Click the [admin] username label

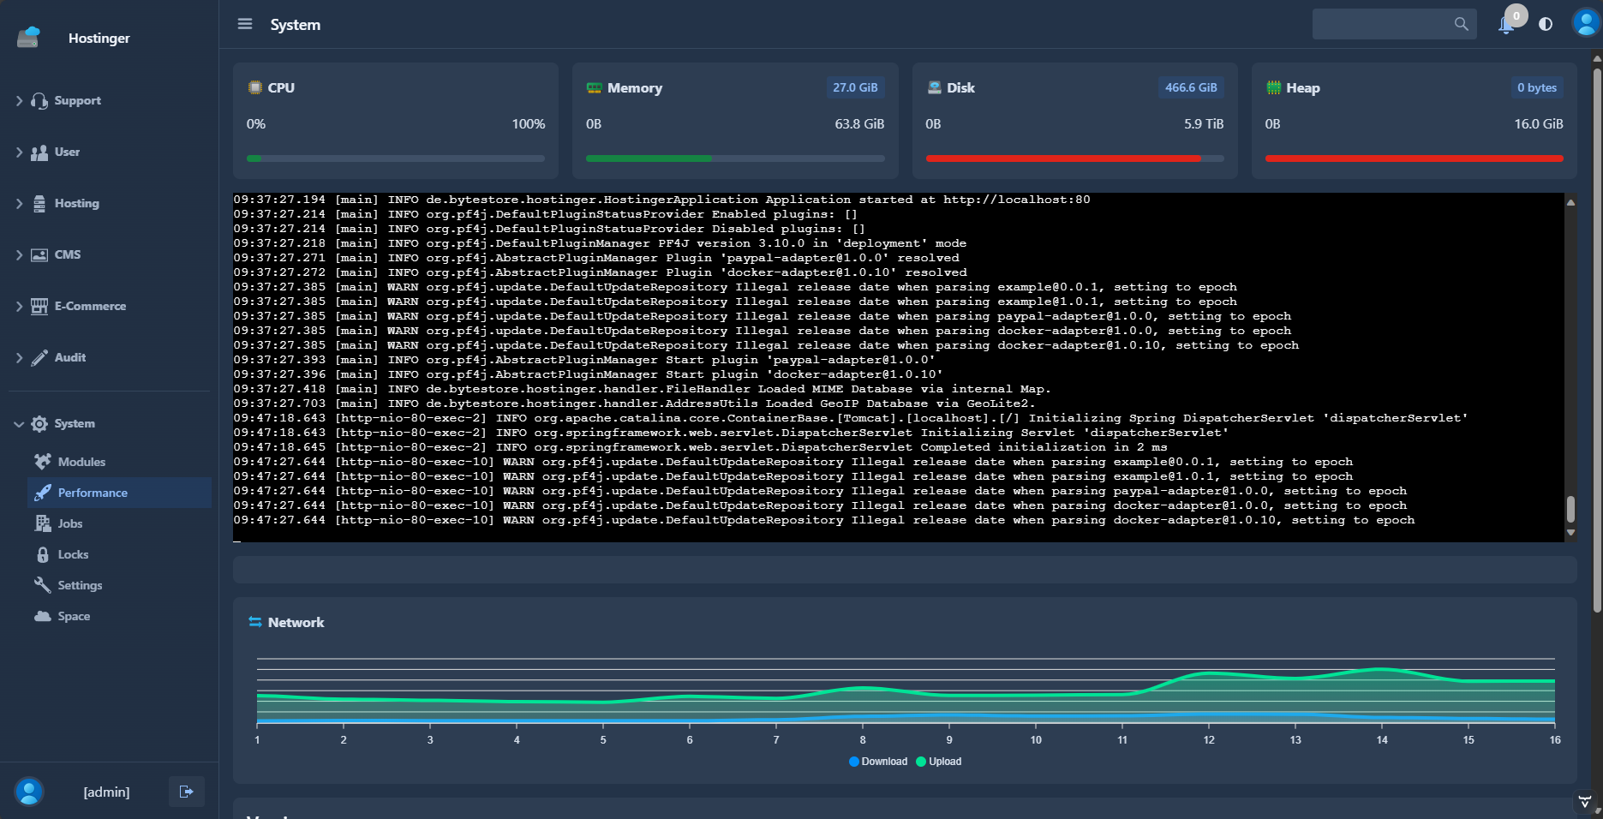click(106, 792)
